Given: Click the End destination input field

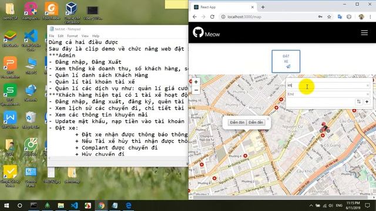Looking at the screenshot, I should coord(327,94).
